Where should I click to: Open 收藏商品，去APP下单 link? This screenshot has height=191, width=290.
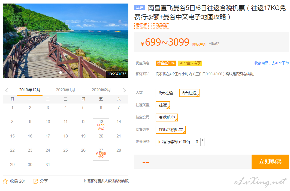(x=271, y=63)
